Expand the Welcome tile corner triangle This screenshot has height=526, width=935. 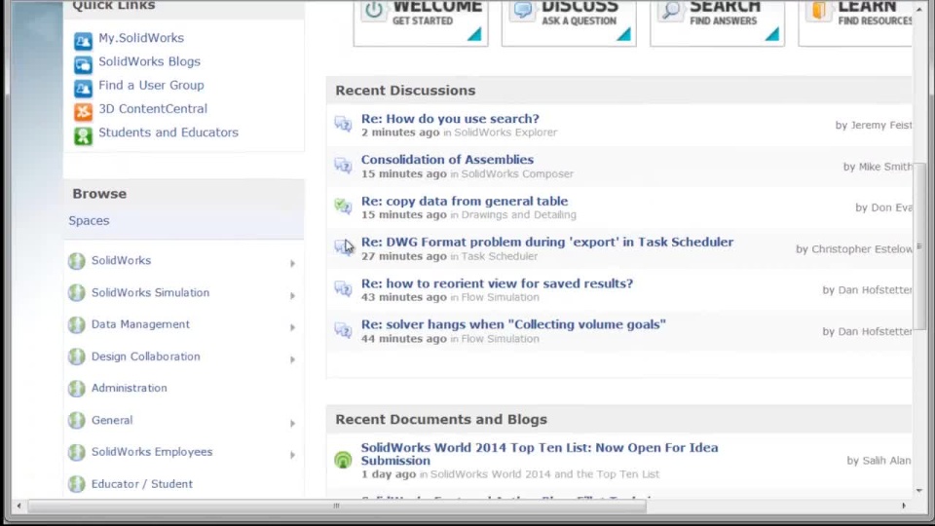[x=474, y=34]
